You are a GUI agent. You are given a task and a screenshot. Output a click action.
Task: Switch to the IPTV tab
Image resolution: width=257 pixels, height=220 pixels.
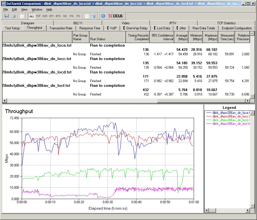pos(173,23)
